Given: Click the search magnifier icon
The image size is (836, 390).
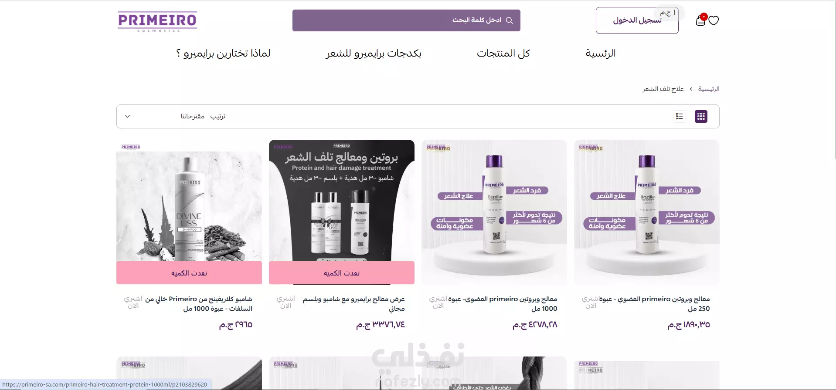Looking at the screenshot, I should 509,20.
